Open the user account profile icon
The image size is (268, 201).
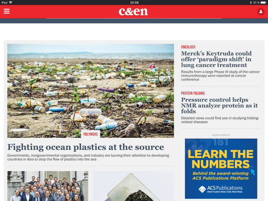click(x=260, y=12)
